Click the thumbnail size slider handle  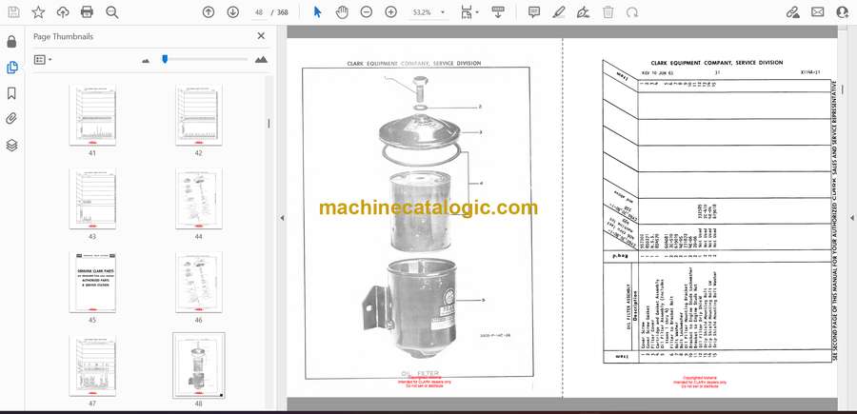pos(165,59)
